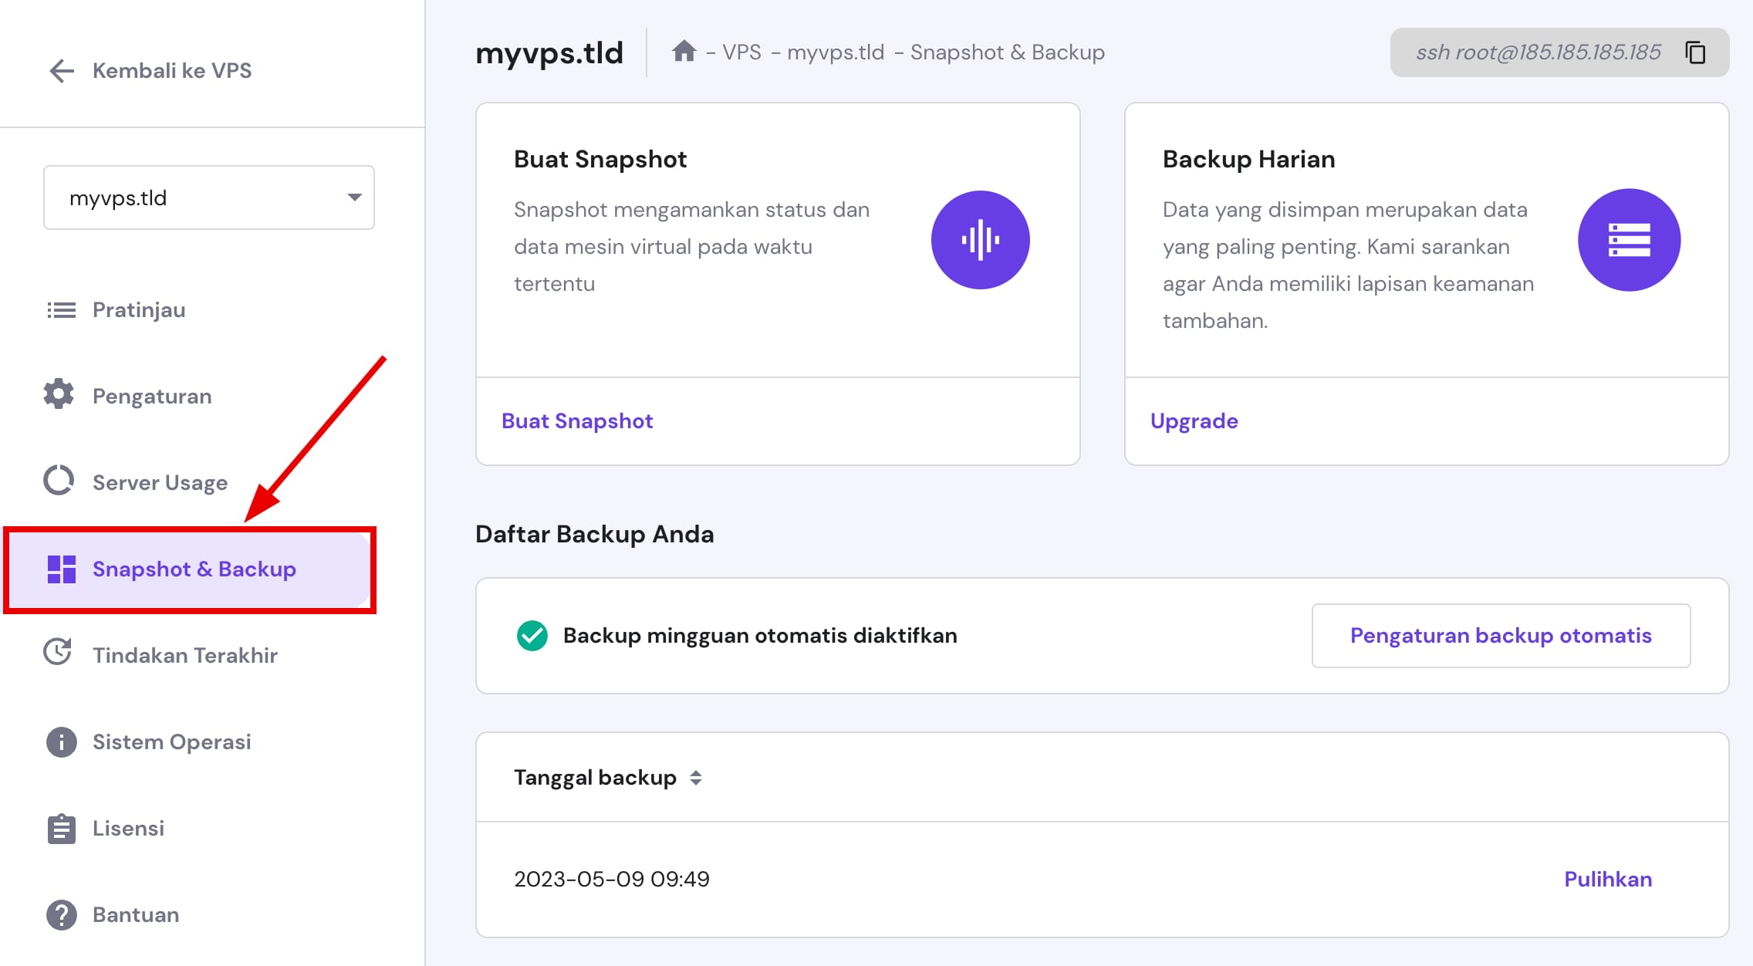Open Pengaturan backup otomatis
1753x966 pixels.
point(1500,635)
